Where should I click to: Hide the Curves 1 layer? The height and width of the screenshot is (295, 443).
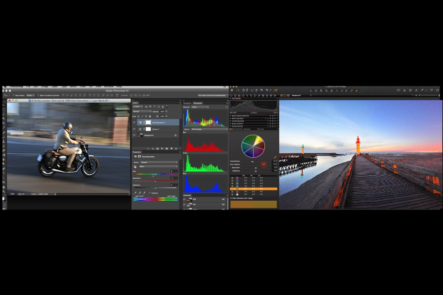(x=134, y=129)
